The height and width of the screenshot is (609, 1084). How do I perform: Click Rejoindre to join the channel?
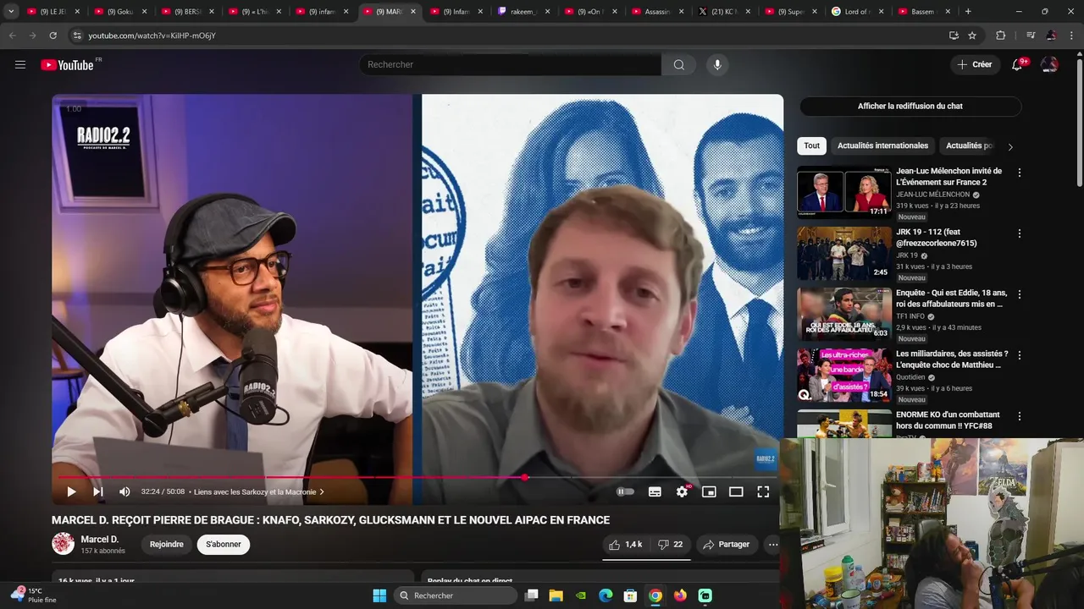pyautogui.click(x=167, y=545)
